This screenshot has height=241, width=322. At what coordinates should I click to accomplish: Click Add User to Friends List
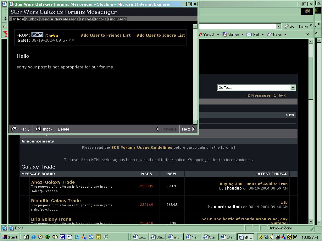pyautogui.click(x=106, y=35)
